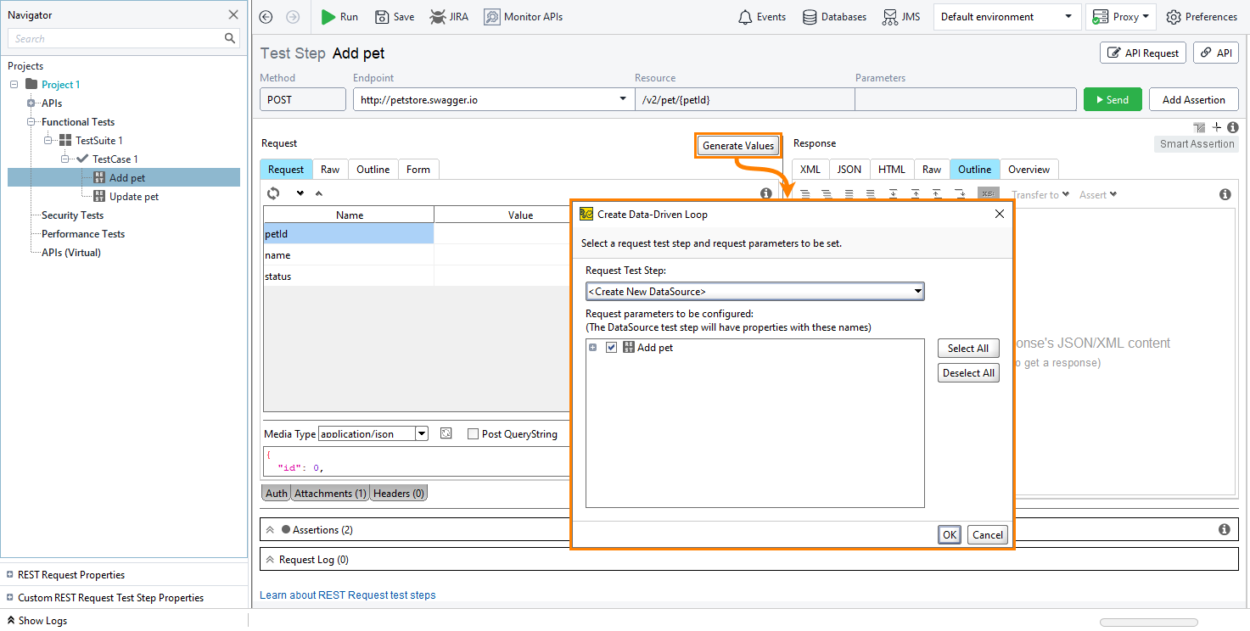Switch to the XML response tab
The width and height of the screenshot is (1250, 631).
click(810, 169)
